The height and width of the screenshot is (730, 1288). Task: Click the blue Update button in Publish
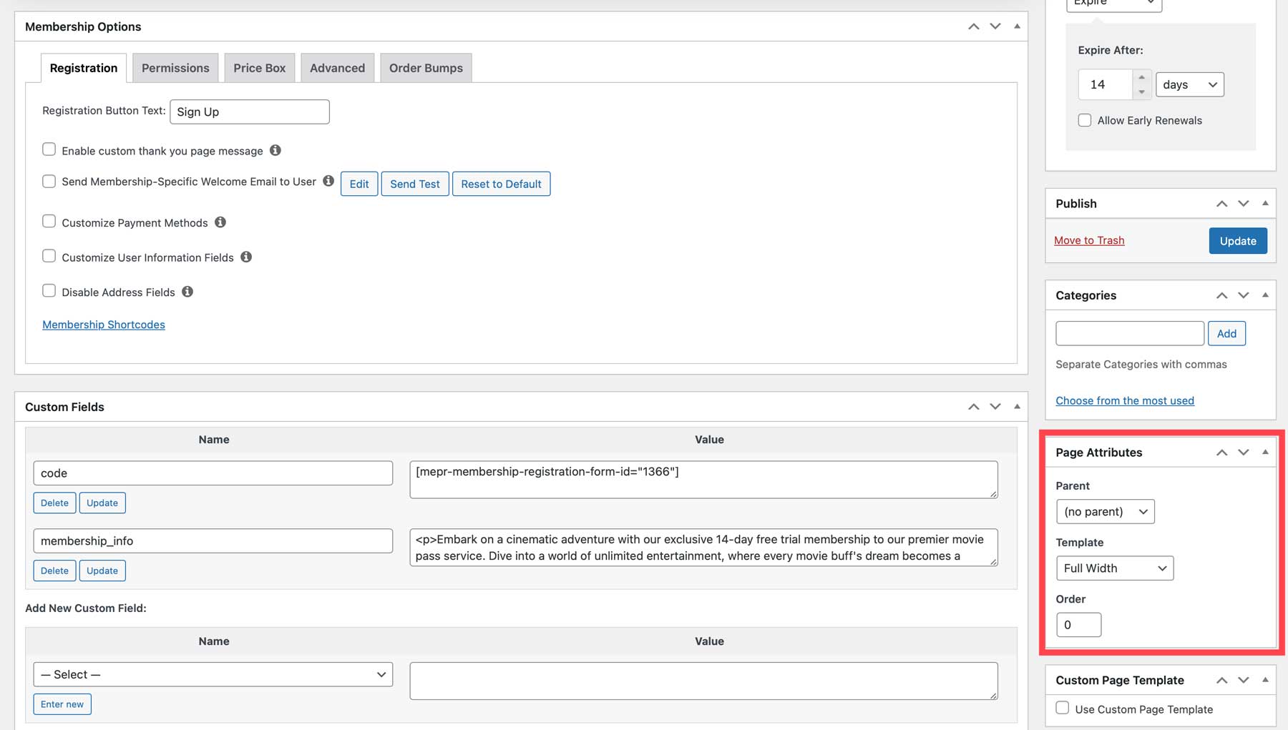1237,241
